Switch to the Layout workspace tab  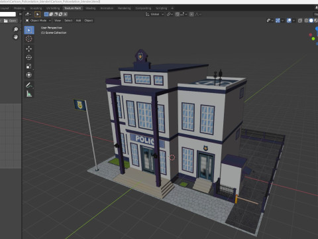[5, 8]
